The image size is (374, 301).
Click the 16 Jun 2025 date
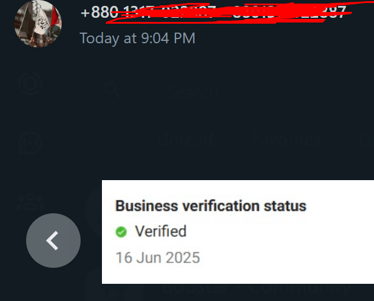click(x=158, y=258)
